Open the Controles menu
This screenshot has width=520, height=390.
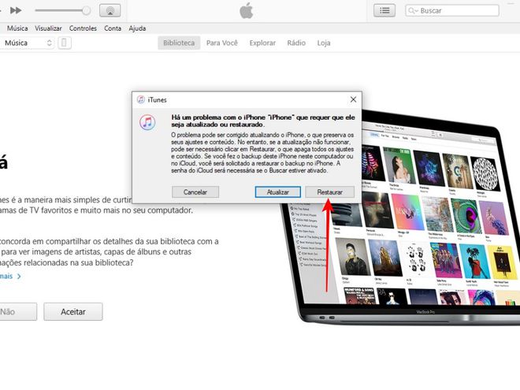[x=83, y=28]
